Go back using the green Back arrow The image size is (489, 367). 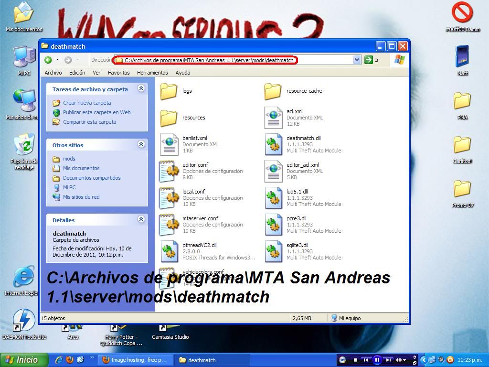48,60
